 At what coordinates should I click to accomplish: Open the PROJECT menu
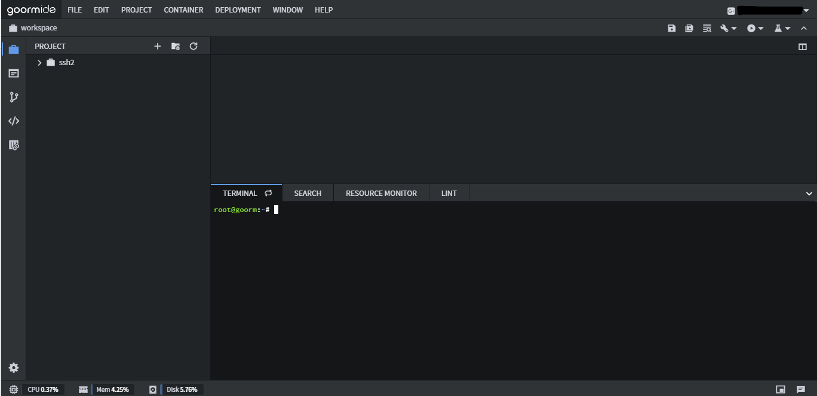coord(136,10)
